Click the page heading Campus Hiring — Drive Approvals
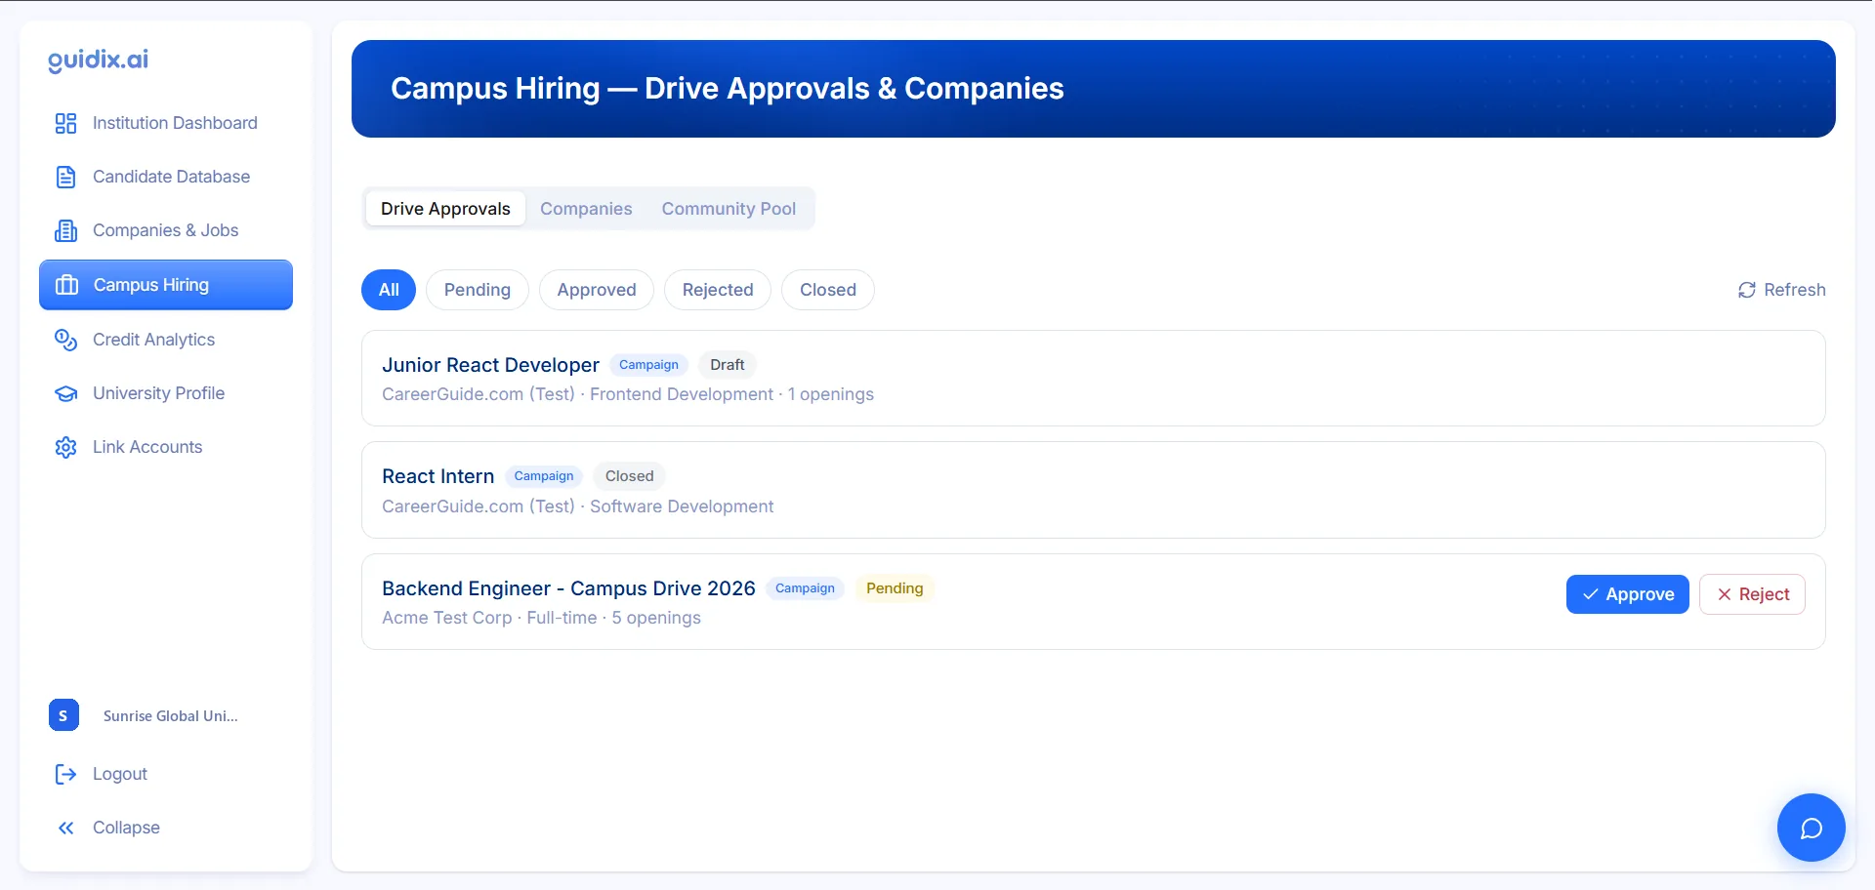This screenshot has width=1875, height=890. (728, 89)
